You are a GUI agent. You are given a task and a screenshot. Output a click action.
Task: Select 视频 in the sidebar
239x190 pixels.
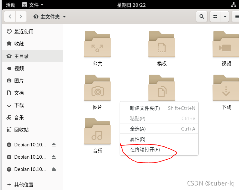tap(32, 69)
